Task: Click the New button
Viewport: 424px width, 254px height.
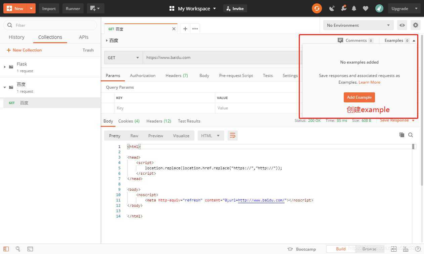Action: (x=15, y=8)
